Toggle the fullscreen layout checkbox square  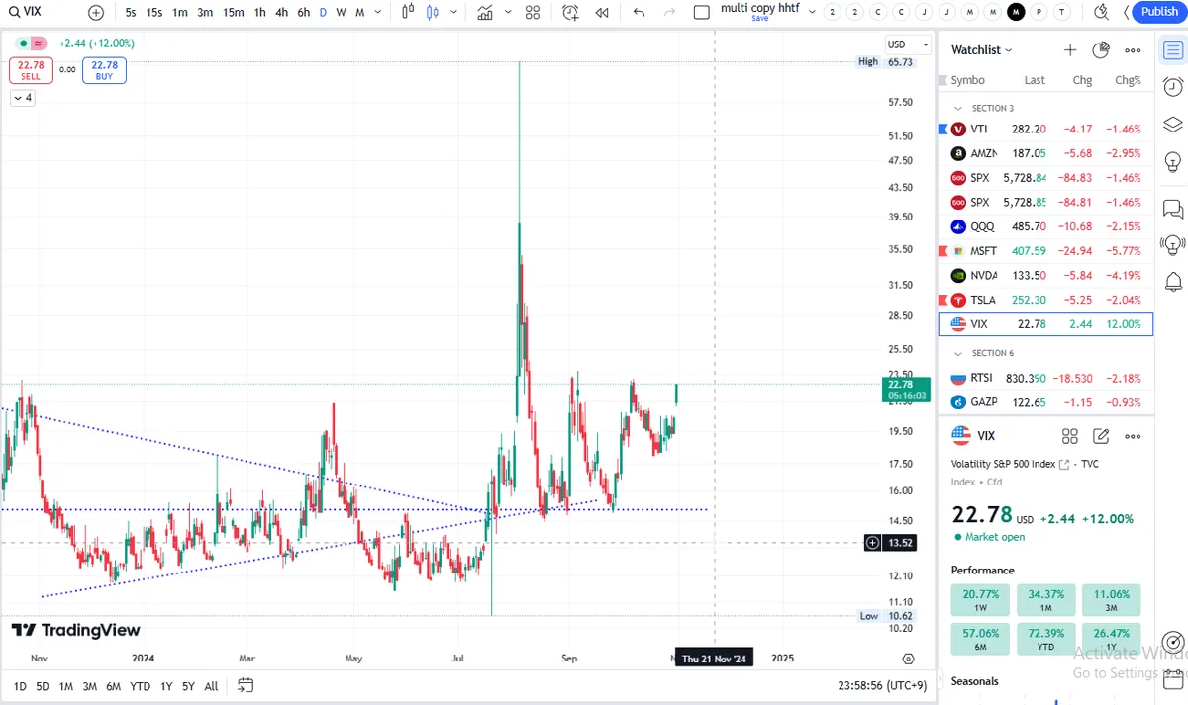(x=702, y=12)
